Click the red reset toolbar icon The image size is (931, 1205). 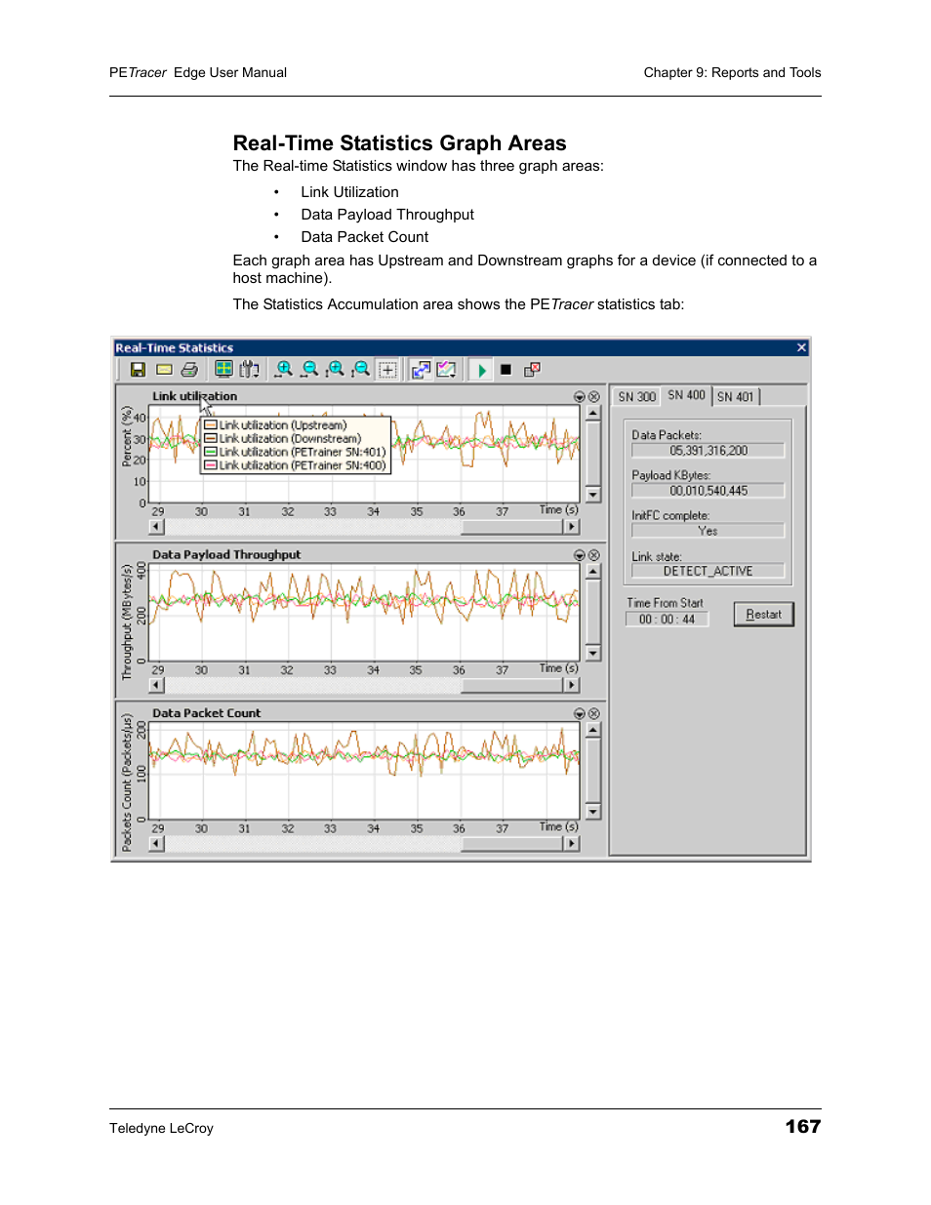click(532, 370)
